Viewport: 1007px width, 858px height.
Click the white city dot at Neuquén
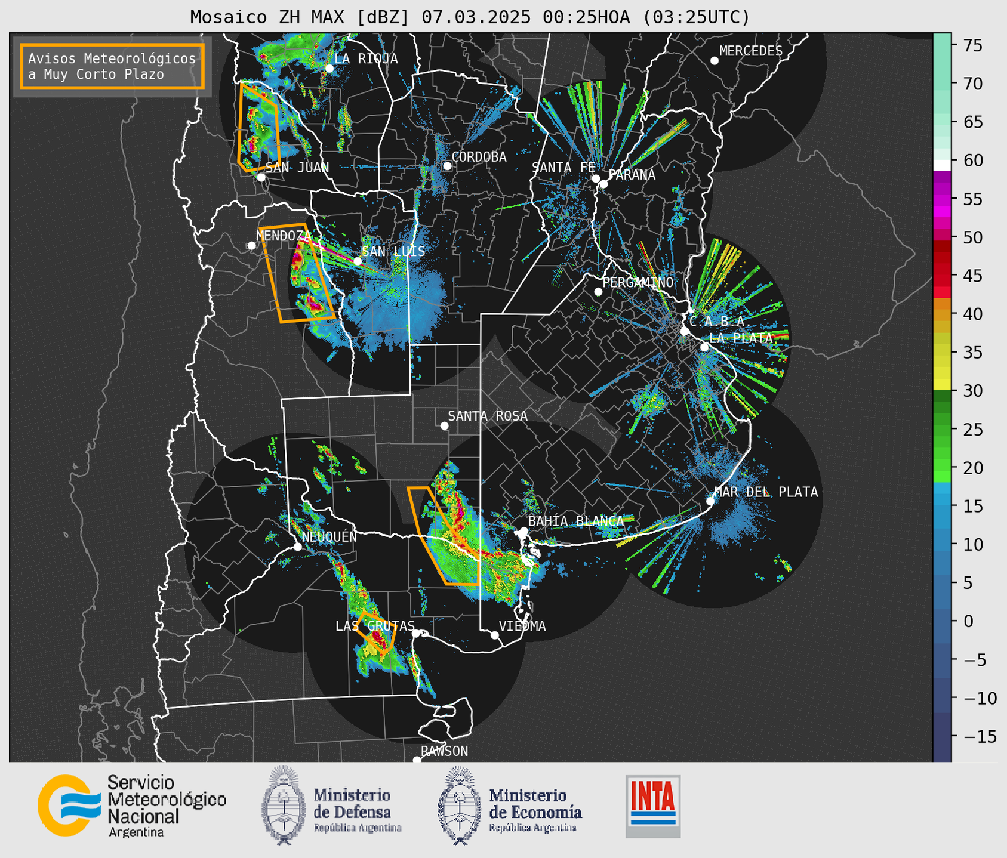click(x=297, y=547)
